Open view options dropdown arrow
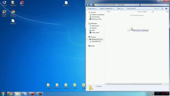This screenshot has width=170, height=96. pyautogui.click(x=158, y=9)
